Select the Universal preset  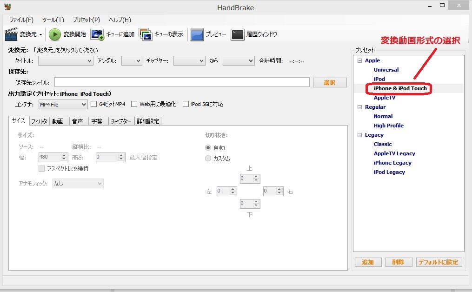386,70
